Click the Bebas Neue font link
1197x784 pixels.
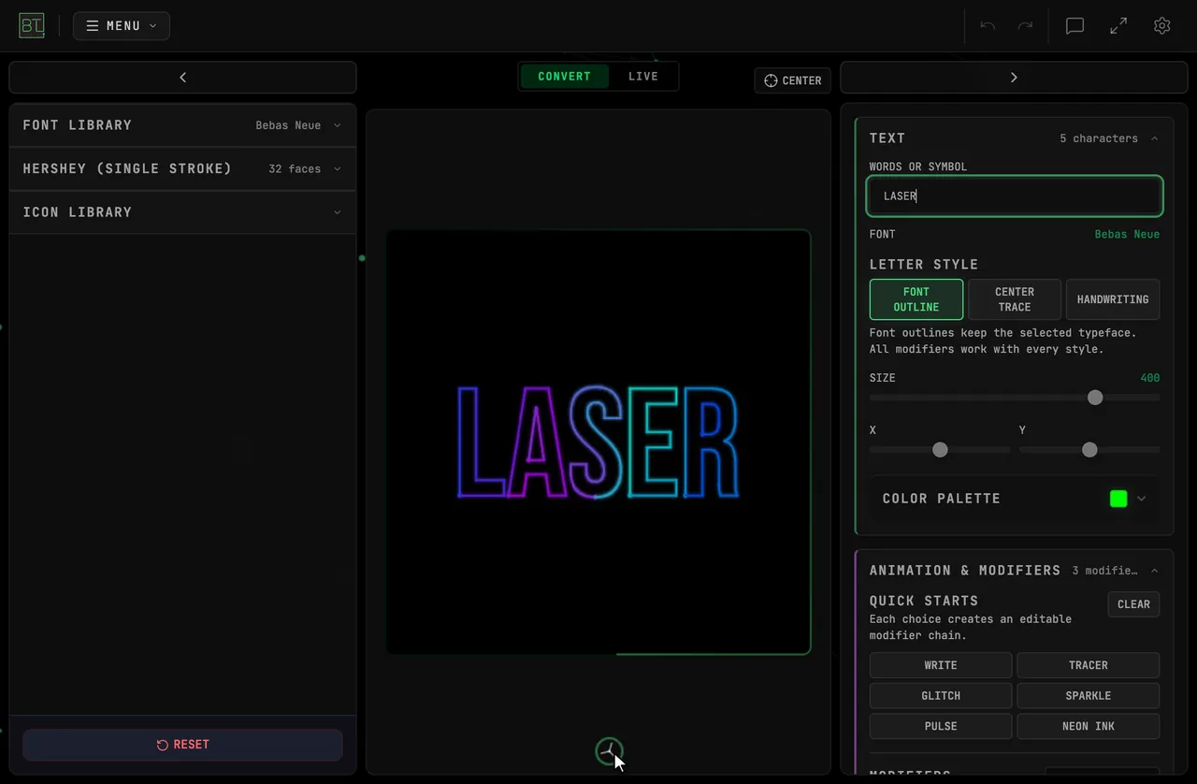coord(1127,234)
